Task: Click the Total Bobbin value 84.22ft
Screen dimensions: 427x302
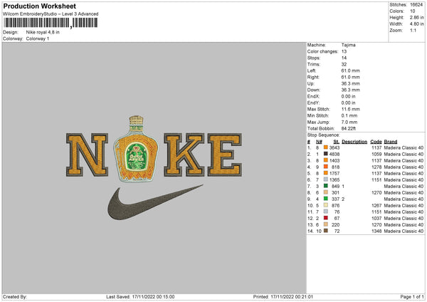Action: point(349,128)
